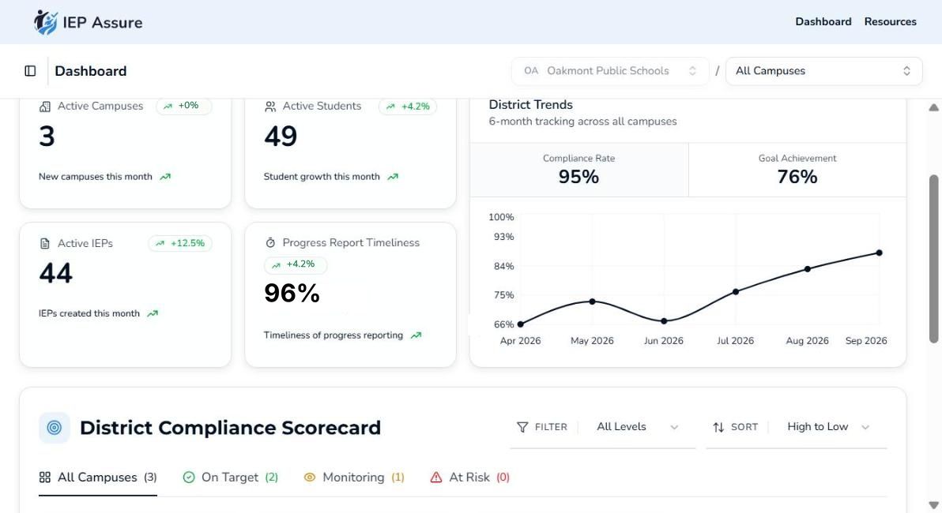Click the +12.5% trend badge
The image size is (942, 513).
point(180,243)
